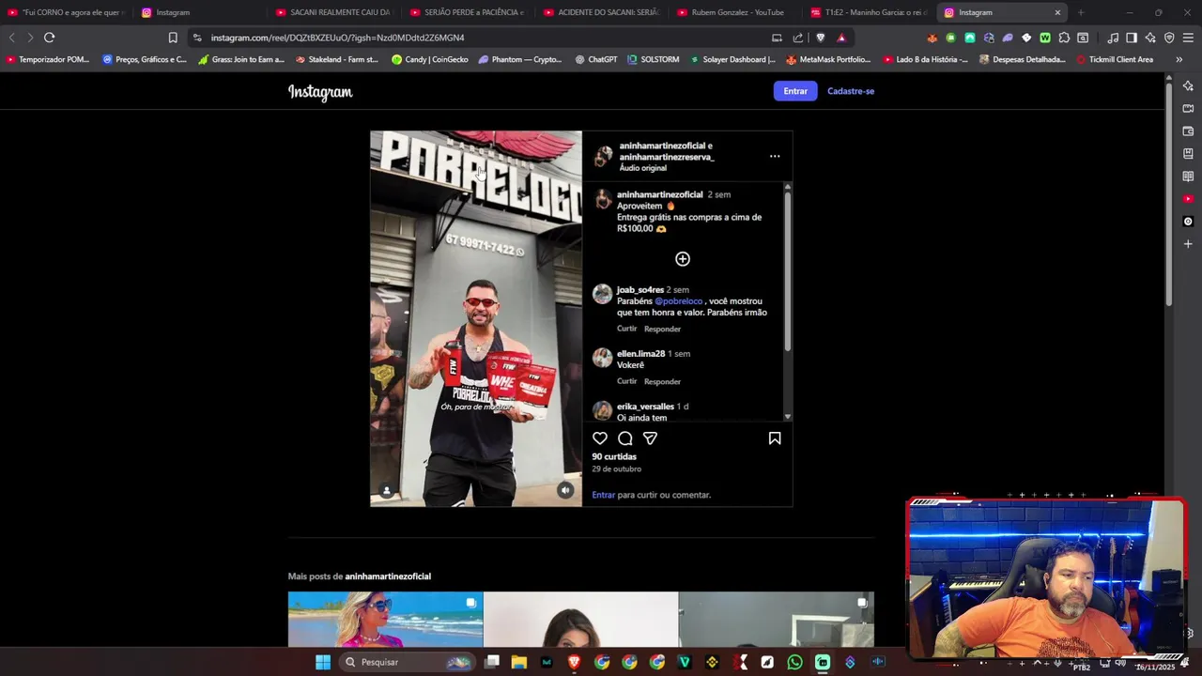The image size is (1202, 676).
Task: Click Responder under the joab_so4res comment
Action: click(662, 329)
